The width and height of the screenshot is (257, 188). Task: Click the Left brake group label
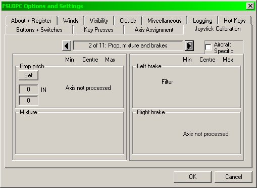[149, 66]
